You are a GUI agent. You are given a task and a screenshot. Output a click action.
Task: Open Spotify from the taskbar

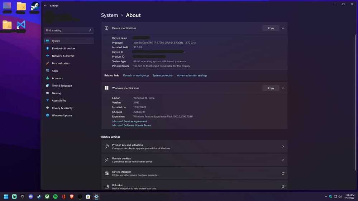click(55, 196)
